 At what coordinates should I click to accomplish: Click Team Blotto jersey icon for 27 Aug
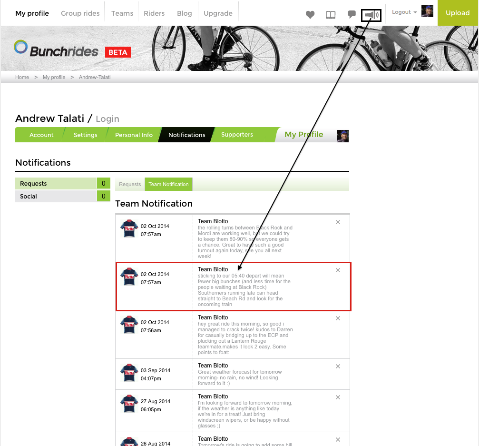point(129,404)
